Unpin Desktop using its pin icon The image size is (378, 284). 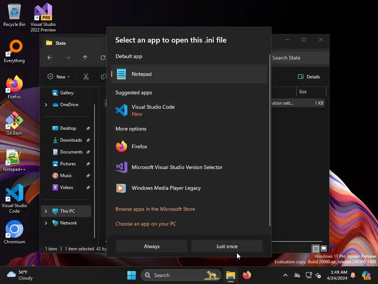88,128
